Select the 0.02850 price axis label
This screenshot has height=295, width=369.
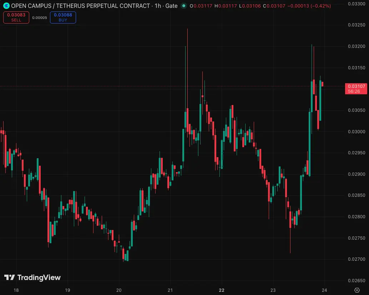(x=356, y=195)
